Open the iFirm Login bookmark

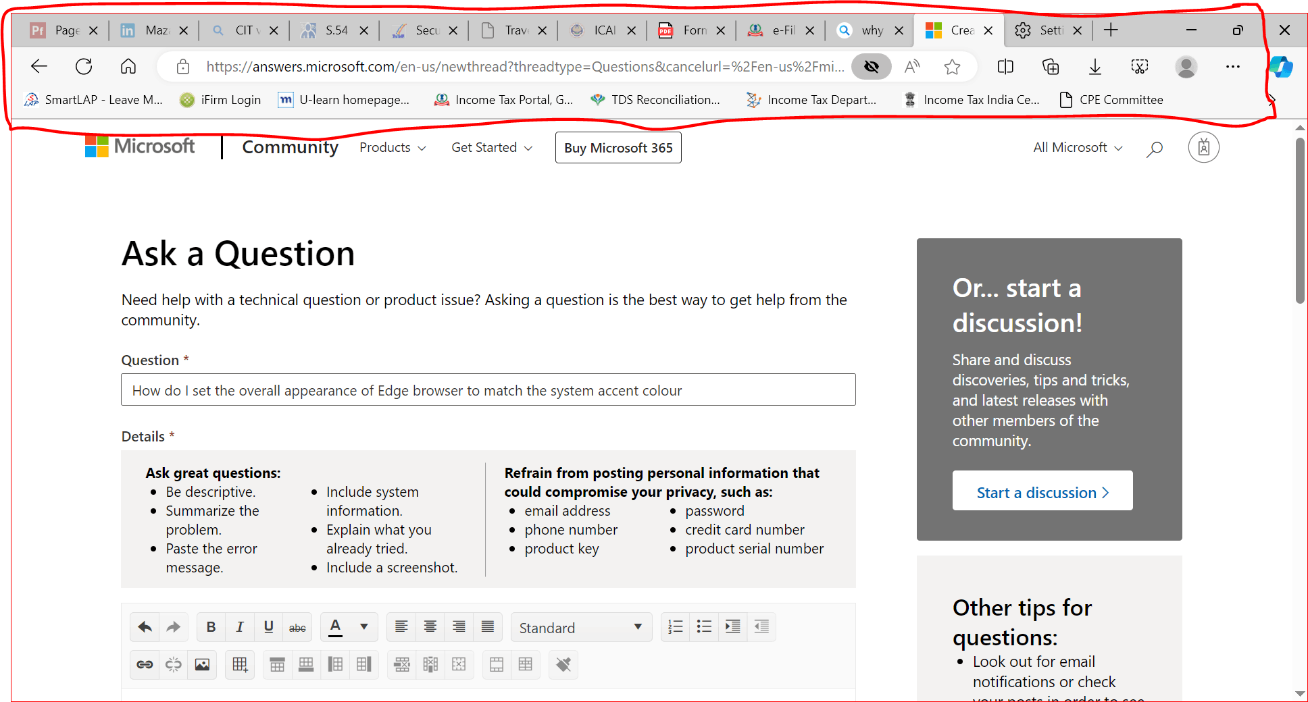coord(220,100)
